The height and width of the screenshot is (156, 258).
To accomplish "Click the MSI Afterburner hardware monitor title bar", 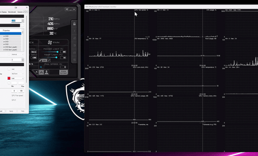I will click(171, 7).
